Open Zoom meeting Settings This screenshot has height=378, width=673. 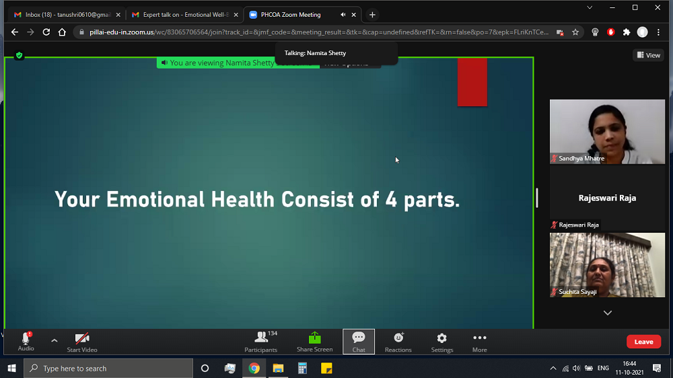point(441,341)
